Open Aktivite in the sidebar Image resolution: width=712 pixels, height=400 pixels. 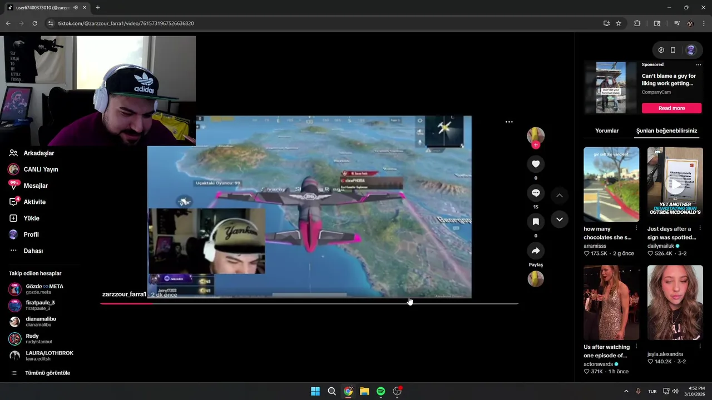click(27, 202)
